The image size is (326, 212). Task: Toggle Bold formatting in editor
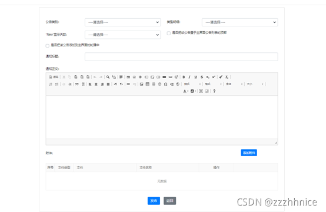tap(184, 77)
